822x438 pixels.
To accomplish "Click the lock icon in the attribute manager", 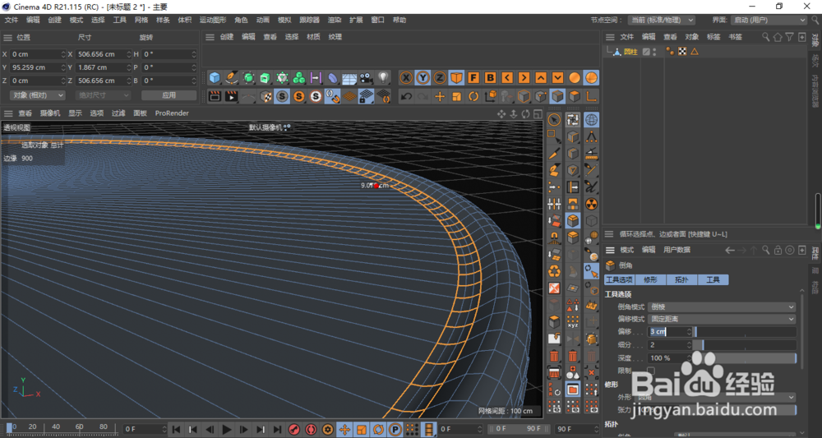I will [x=778, y=250].
